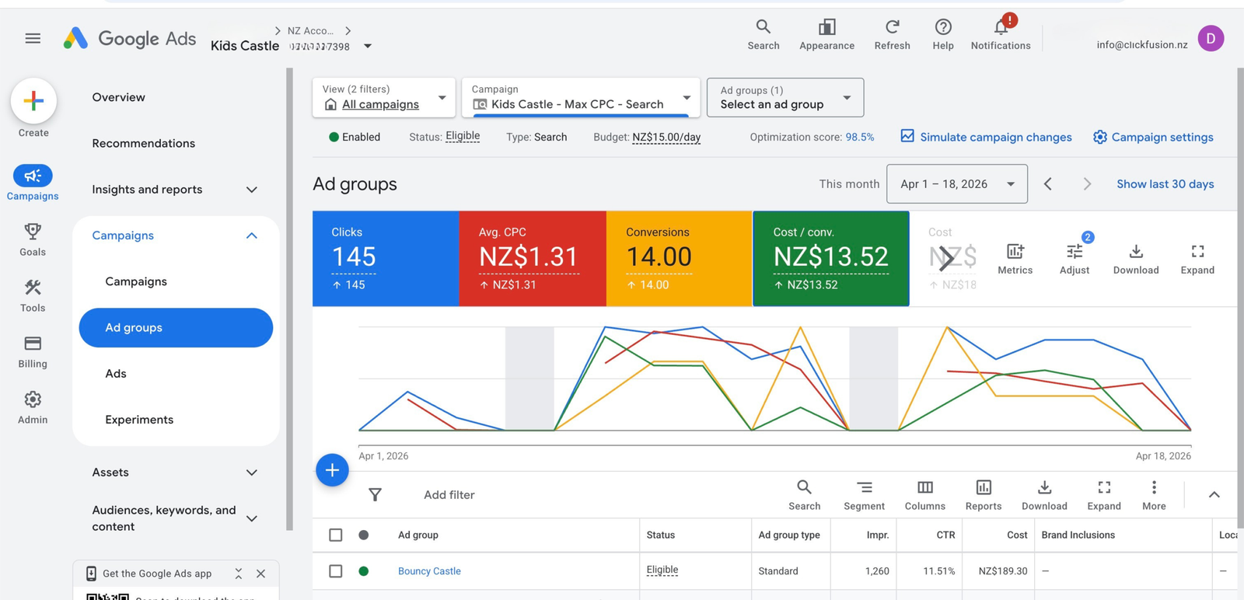Collapse the Google Ads app promo
Image resolution: width=1244 pixels, height=600 pixels.
click(x=239, y=574)
